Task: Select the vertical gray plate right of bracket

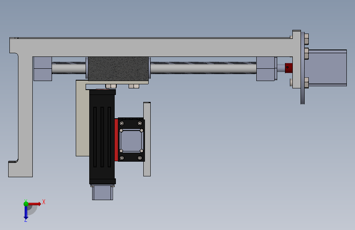Action: pyautogui.click(x=147, y=139)
